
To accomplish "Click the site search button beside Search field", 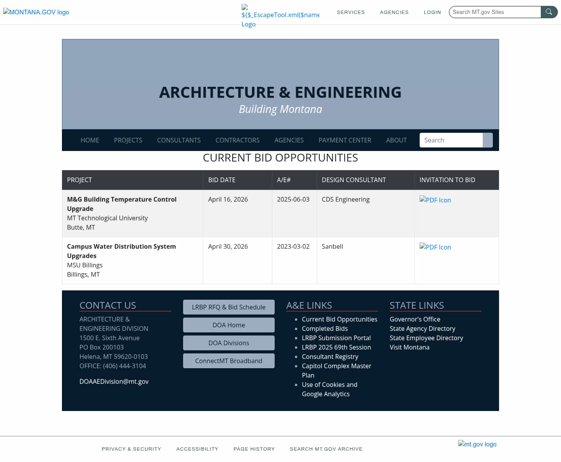I will pos(487,140).
